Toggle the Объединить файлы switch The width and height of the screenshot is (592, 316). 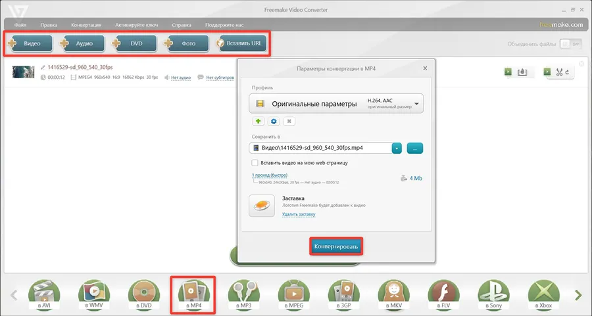point(570,44)
